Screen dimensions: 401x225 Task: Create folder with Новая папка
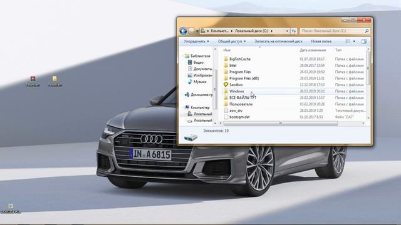pos(321,41)
